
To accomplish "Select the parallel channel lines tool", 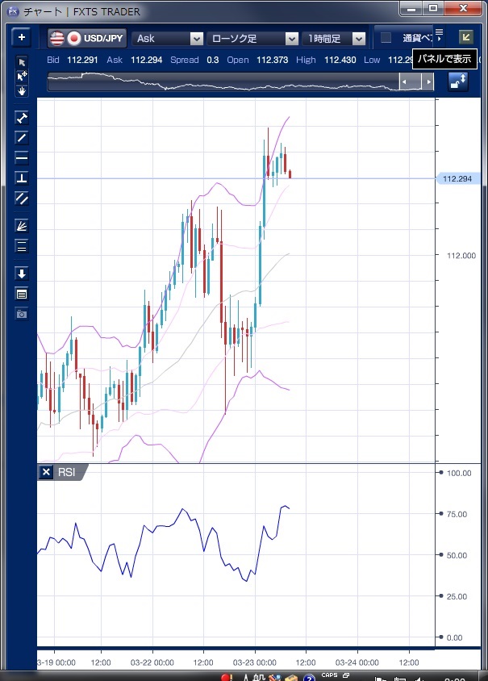I will (x=22, y=198).
